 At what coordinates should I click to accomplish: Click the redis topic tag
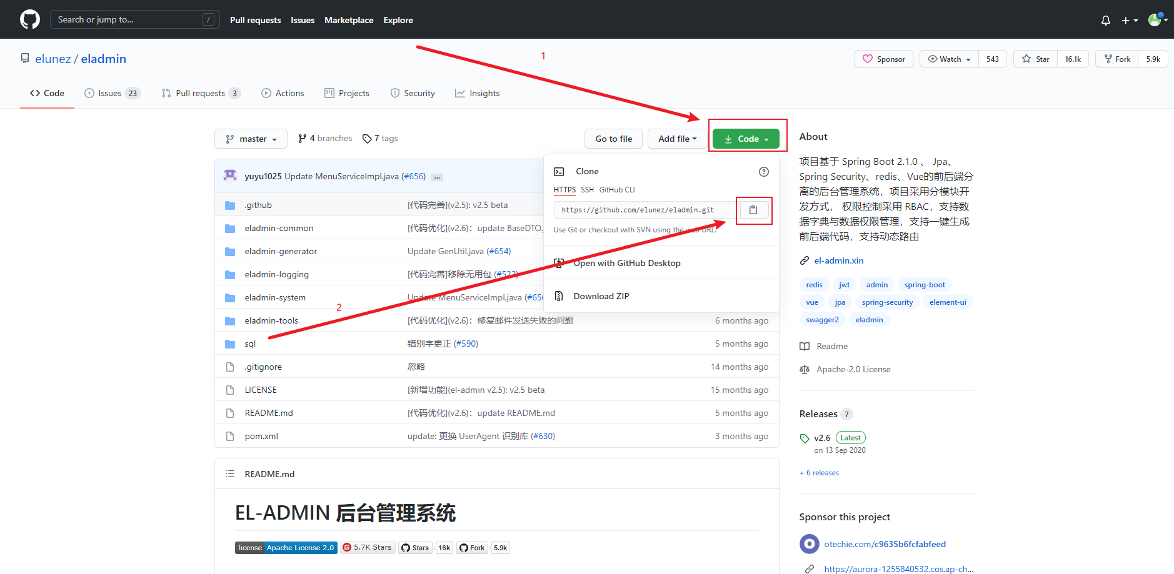pos(814,285)
